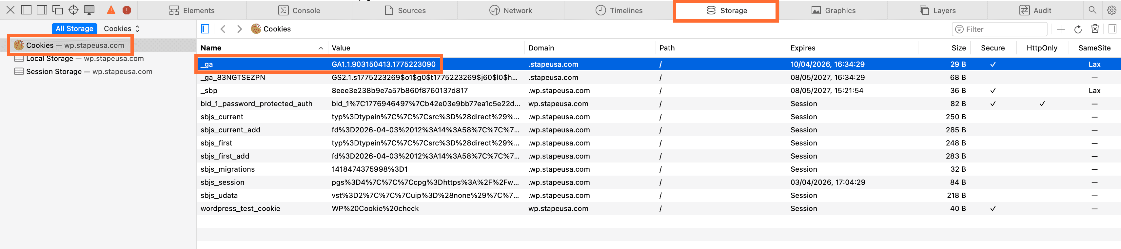This screenshot has height=249, width=1121.
Task: Click the plus icon to add a cookie
Action: click(1061, 29)
